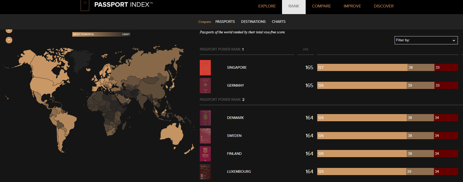Click the PASSPORT INDEX wordmark
This screenshot has height=182, width=463.
tap(123, 5)
